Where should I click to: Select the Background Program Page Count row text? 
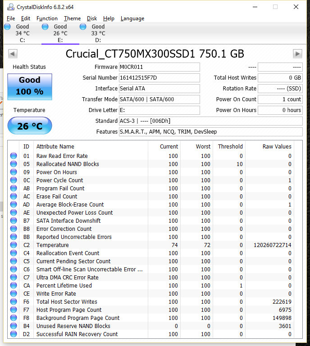[x=78, y=318]
